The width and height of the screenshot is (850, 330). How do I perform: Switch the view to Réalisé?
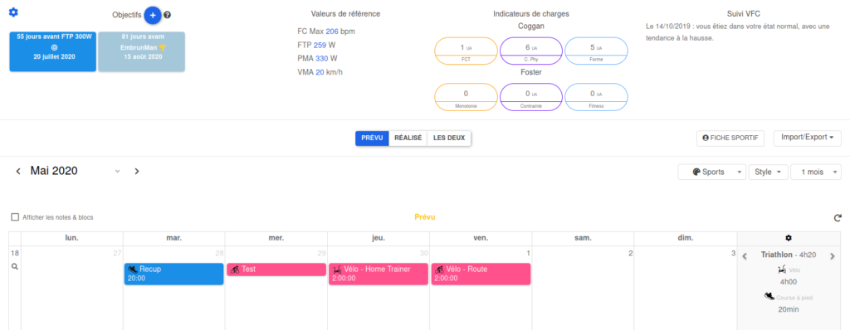[408, 138]
